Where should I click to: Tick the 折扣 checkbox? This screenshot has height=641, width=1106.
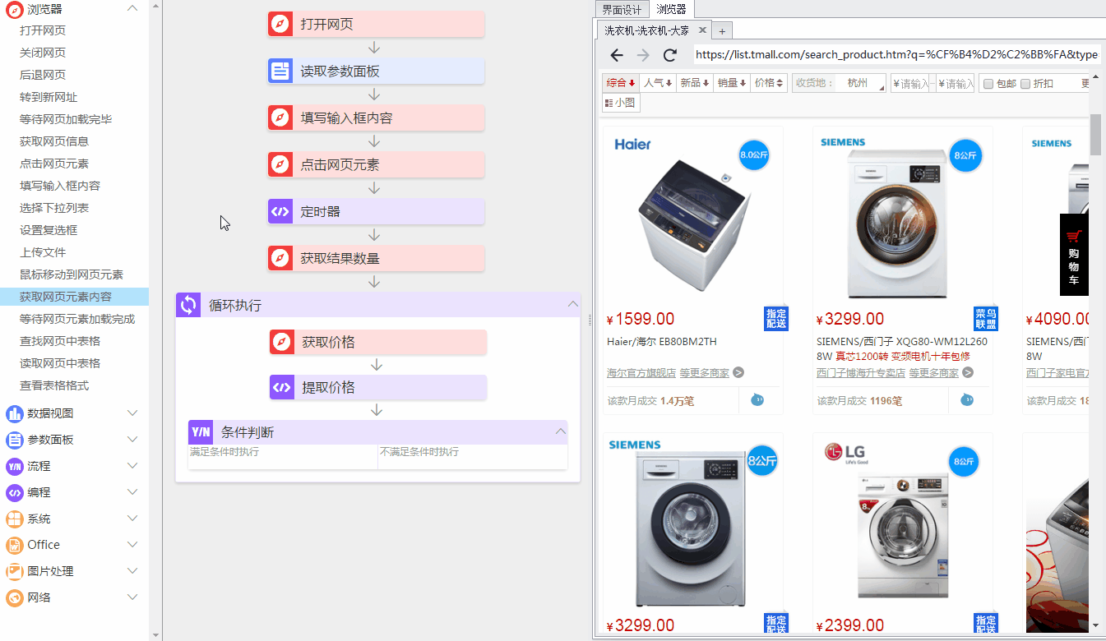coord(1025,83)
